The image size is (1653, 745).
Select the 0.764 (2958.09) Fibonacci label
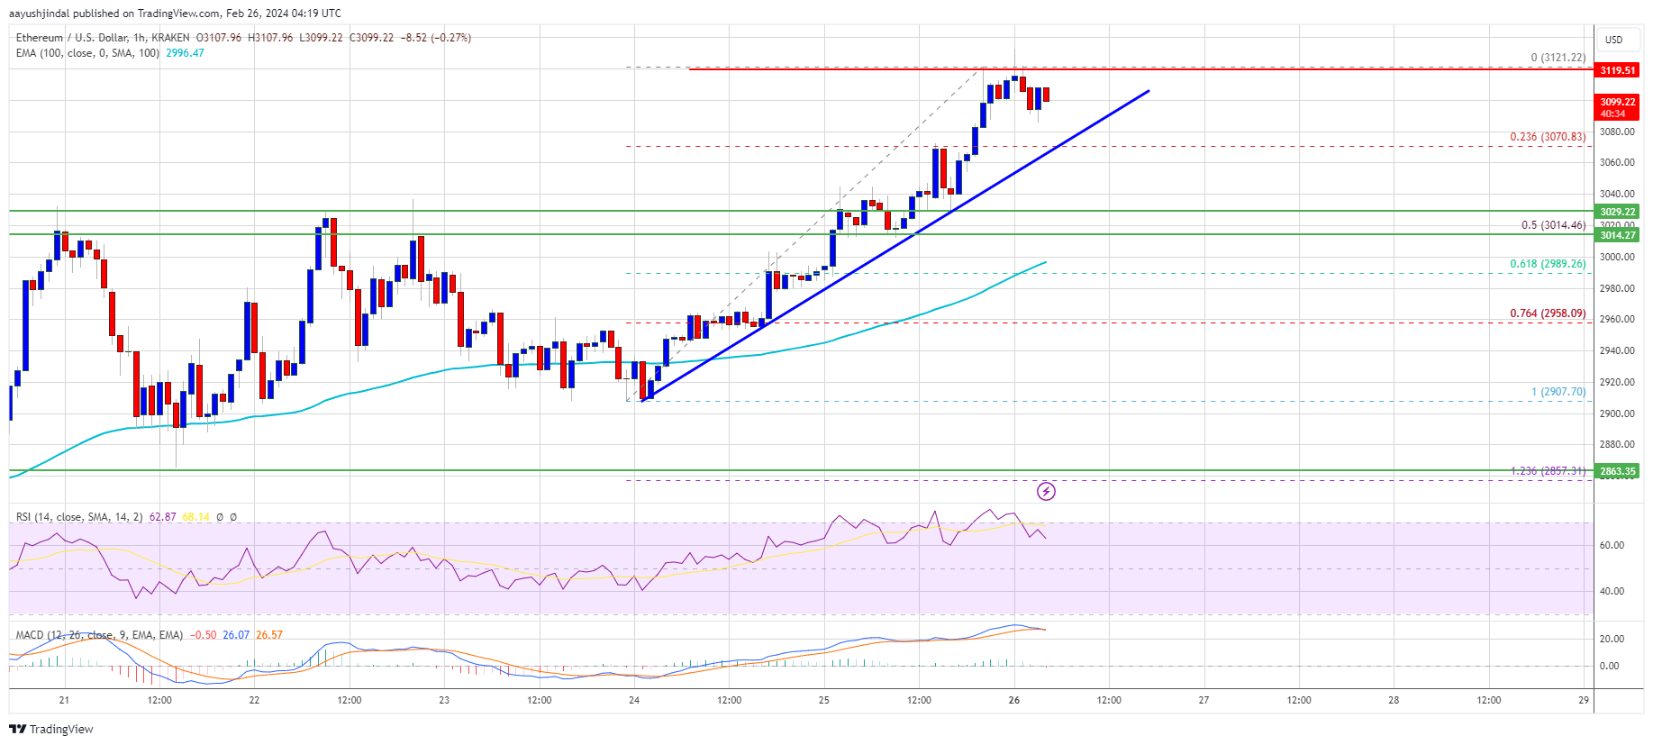tap(1548, 313)
